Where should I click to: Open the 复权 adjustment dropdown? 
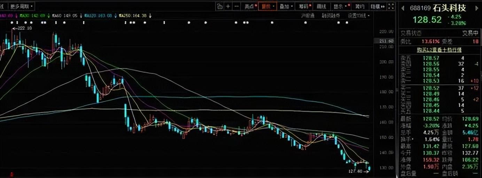click(267, 6)
